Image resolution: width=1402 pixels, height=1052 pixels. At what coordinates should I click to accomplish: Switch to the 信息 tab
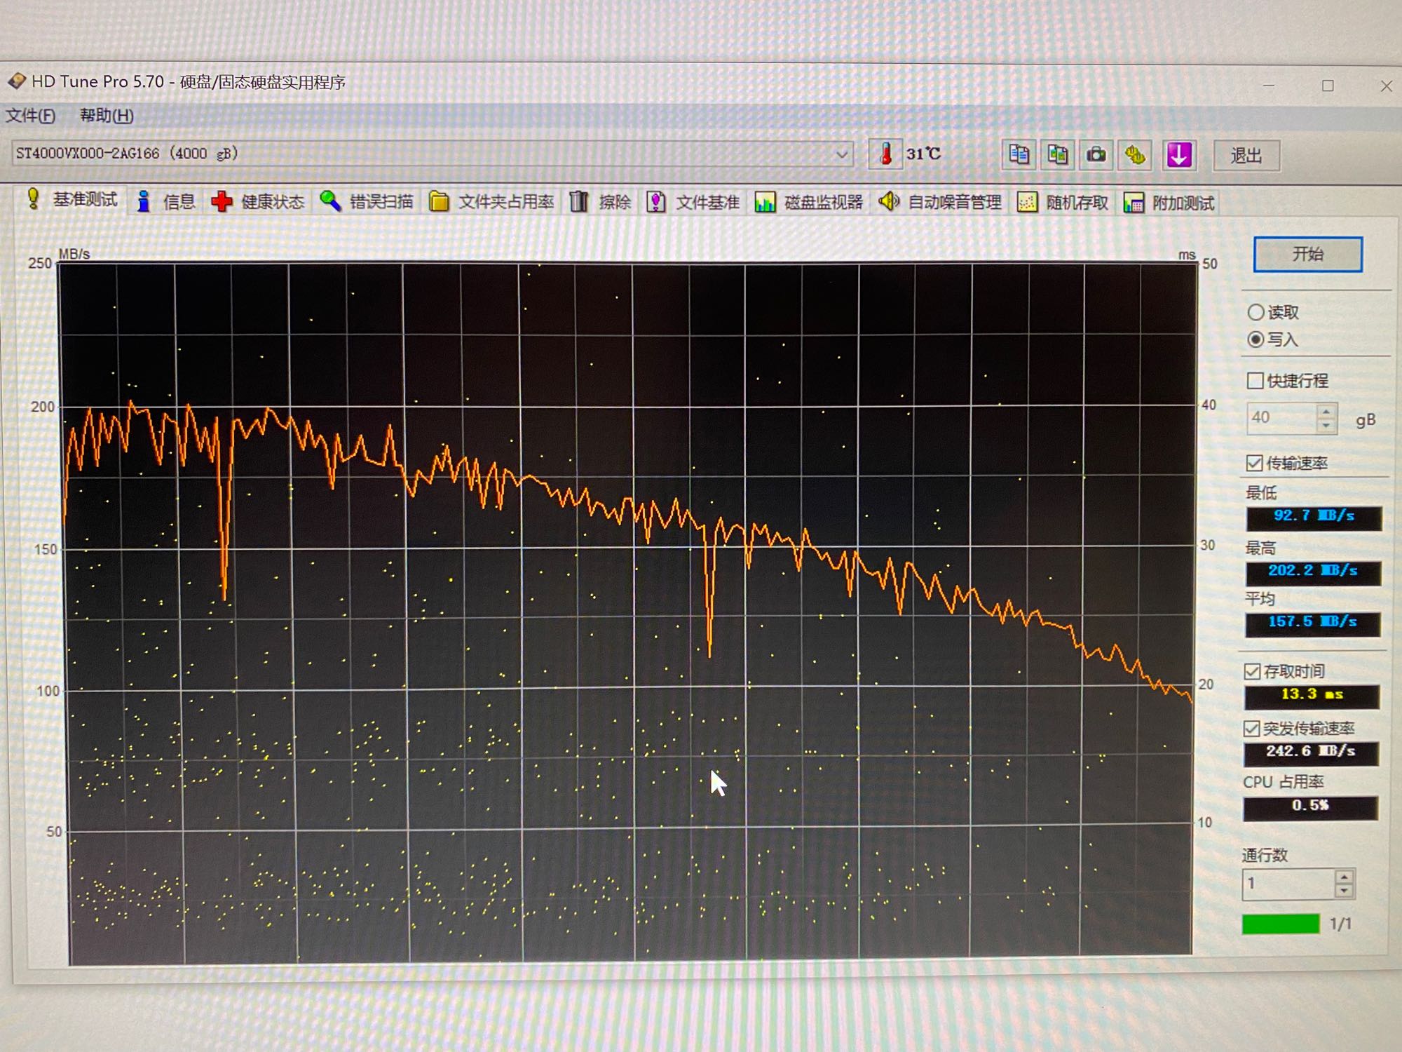point(166,201)
